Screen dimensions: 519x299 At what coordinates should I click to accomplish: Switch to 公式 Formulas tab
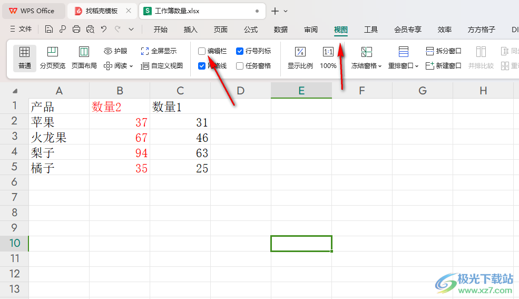pyautogui.click(x=251, y=30)
